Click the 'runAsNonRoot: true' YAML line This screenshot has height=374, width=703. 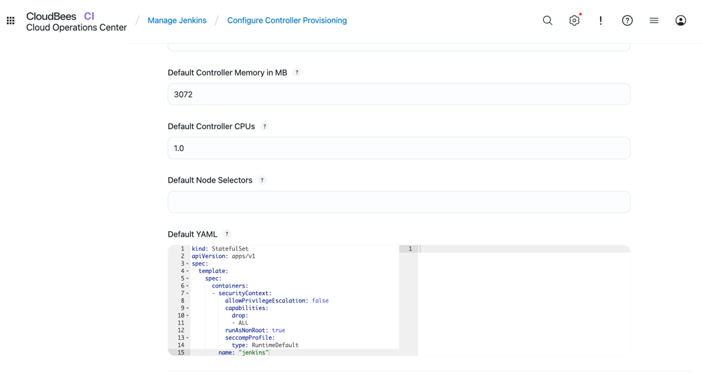click(x=255, y=330)
